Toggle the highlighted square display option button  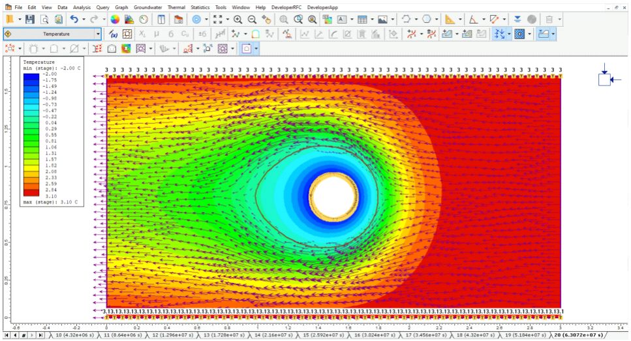247,48
